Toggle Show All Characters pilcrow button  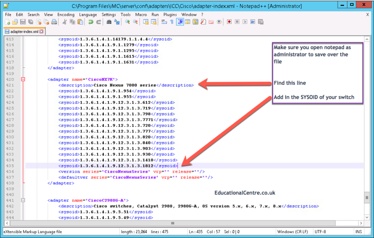point(172,22)
